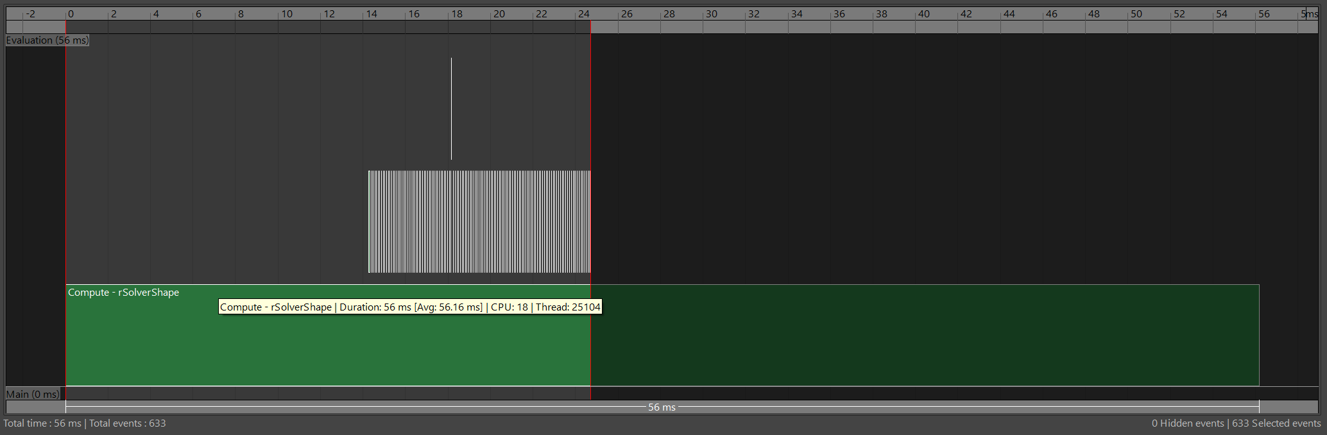The width and height of the screenshot is (1327, 435).
Task: Click the 56 ms duration label in the bottom bar
Action: coord(662,407)
